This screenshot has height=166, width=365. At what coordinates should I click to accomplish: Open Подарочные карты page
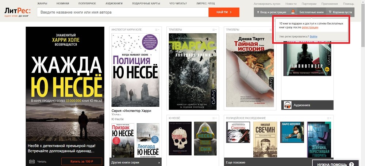[x=146, y=4]
